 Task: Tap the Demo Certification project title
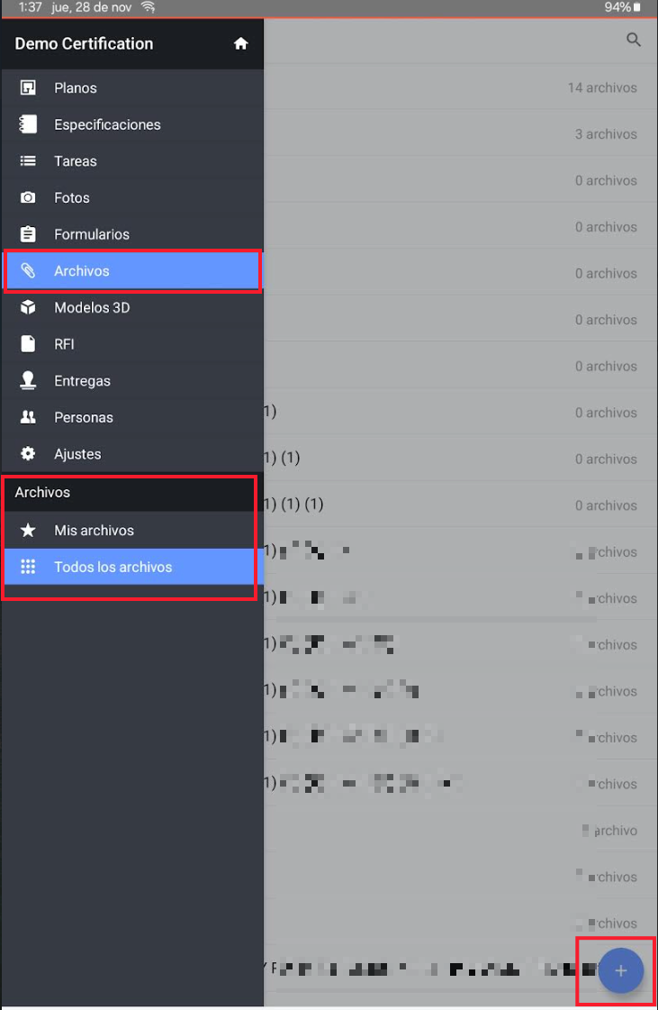(84, 43)
